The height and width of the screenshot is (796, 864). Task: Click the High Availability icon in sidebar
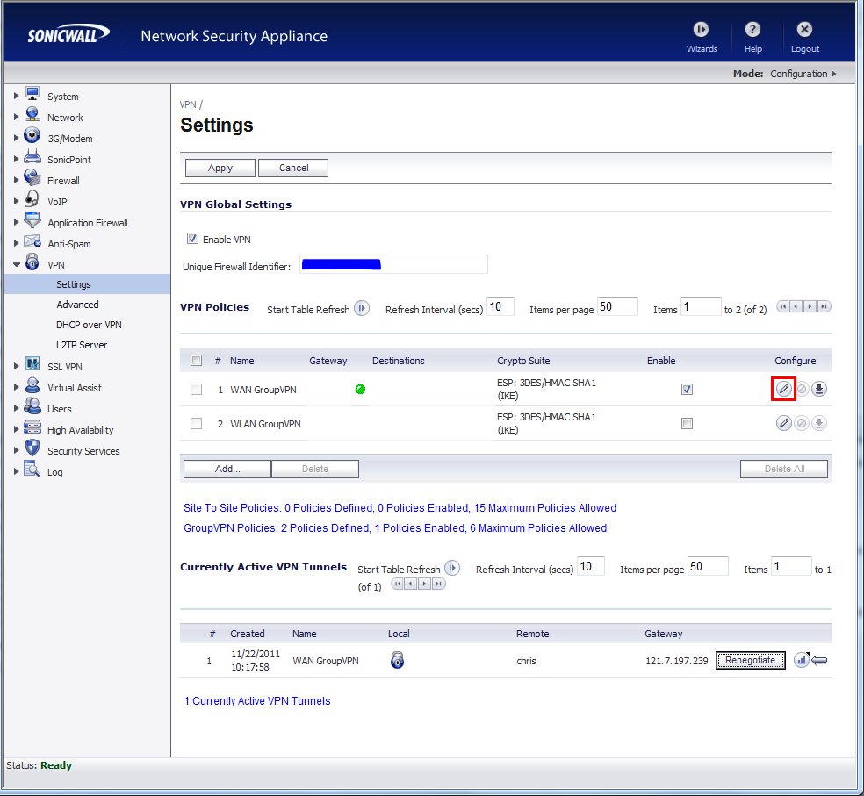click(32, 427)
